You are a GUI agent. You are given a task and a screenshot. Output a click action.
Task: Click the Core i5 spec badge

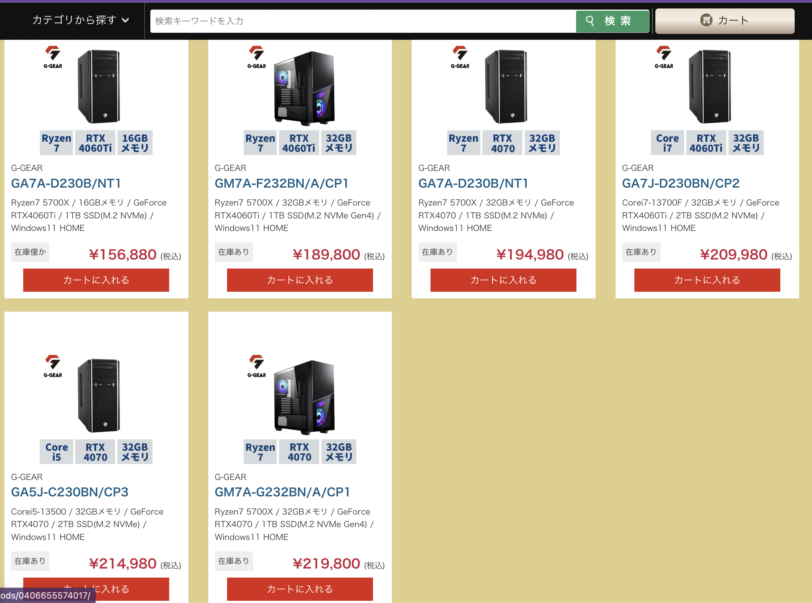[56, 452]
